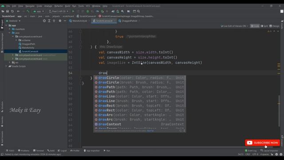Click the Open folder toolbar icon
Image resolution: width=284 pixels, height=160 pixels.
[3, 11]
